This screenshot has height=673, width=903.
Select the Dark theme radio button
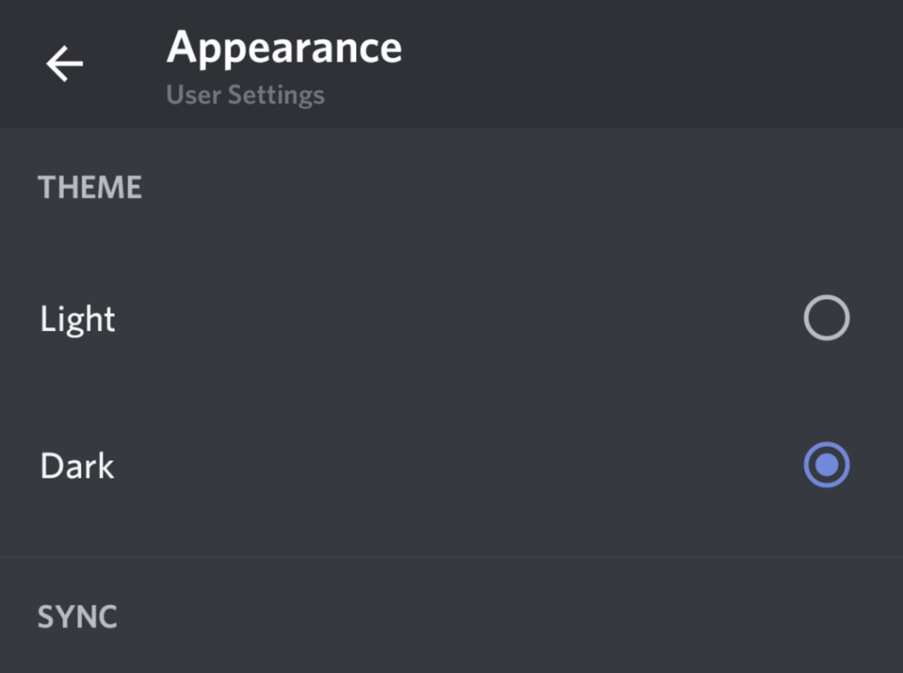826,465
